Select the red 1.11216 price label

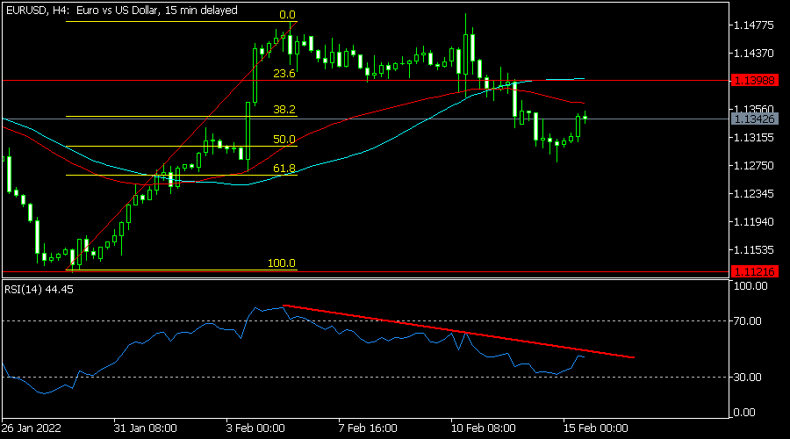(x=754, y=271)
